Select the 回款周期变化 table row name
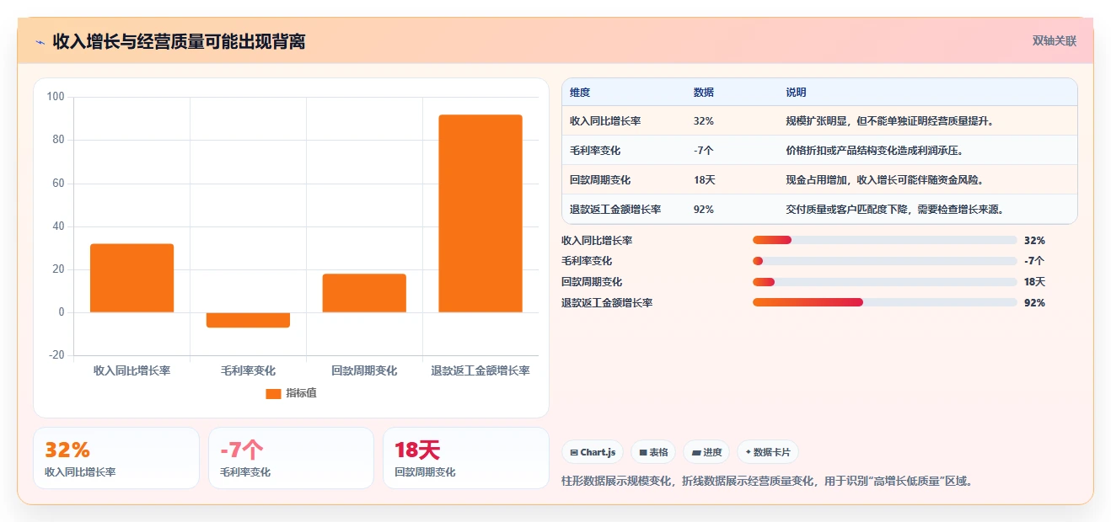1111x522 pixels. coord(600,180)
